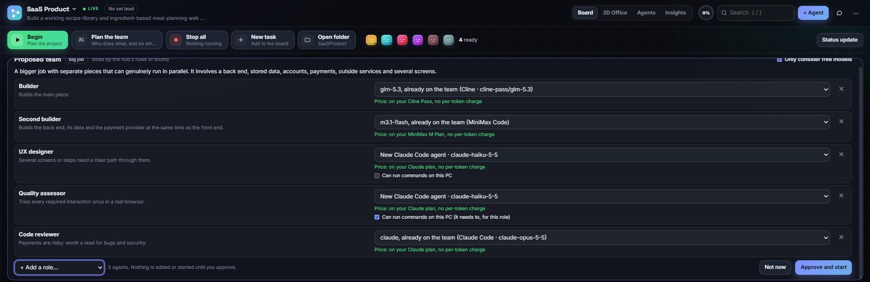Switch to the Insights tab
The image size is (870, 282).
pos(675,12)
